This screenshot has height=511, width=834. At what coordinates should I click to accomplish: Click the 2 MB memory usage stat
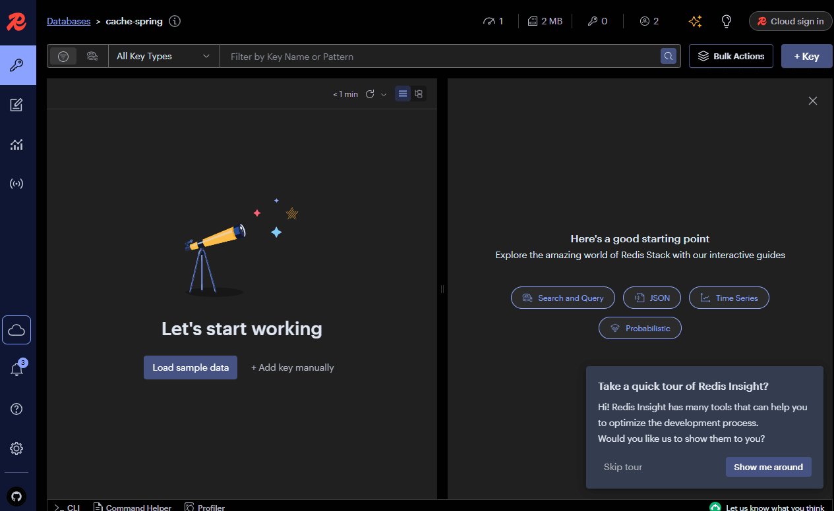(545, 21)
